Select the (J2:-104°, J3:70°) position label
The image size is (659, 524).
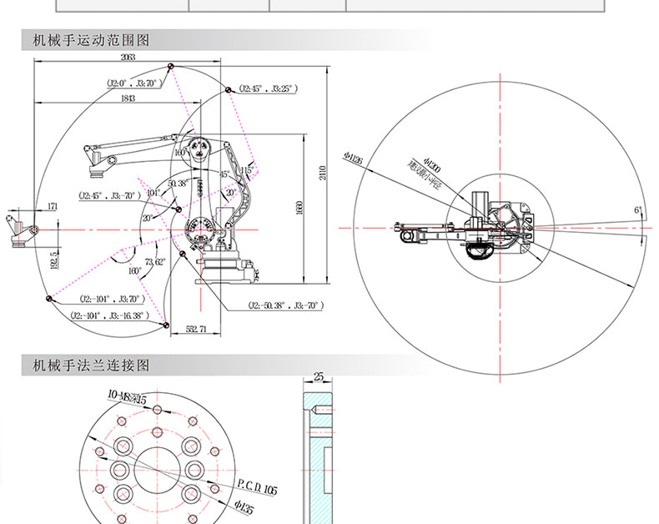point(108,298)
